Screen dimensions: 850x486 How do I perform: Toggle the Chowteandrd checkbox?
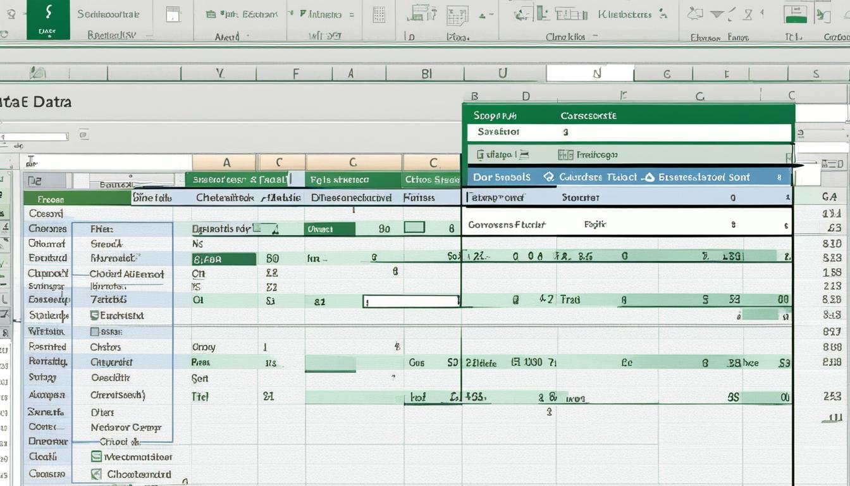(x=96, y=473)
